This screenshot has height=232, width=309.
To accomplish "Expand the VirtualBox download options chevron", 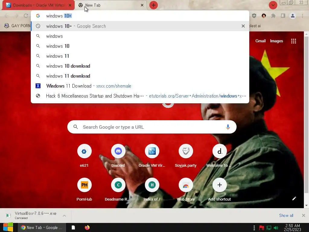I will (x=64, y=216).
